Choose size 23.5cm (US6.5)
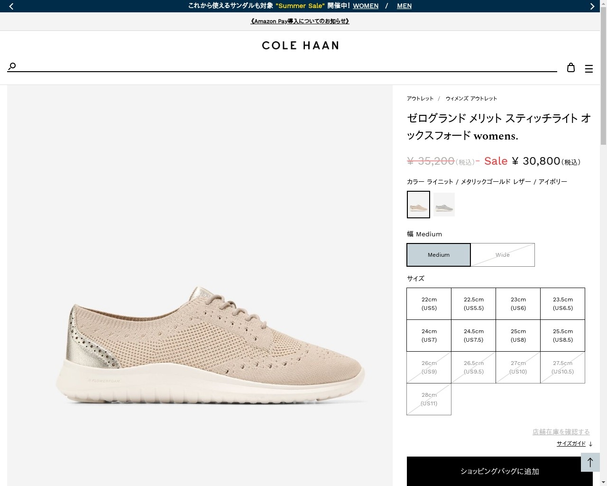The width and height of the screenshot is (607, 486). [x=563, y=304]
